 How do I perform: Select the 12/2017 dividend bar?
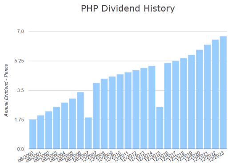[176, 105]
